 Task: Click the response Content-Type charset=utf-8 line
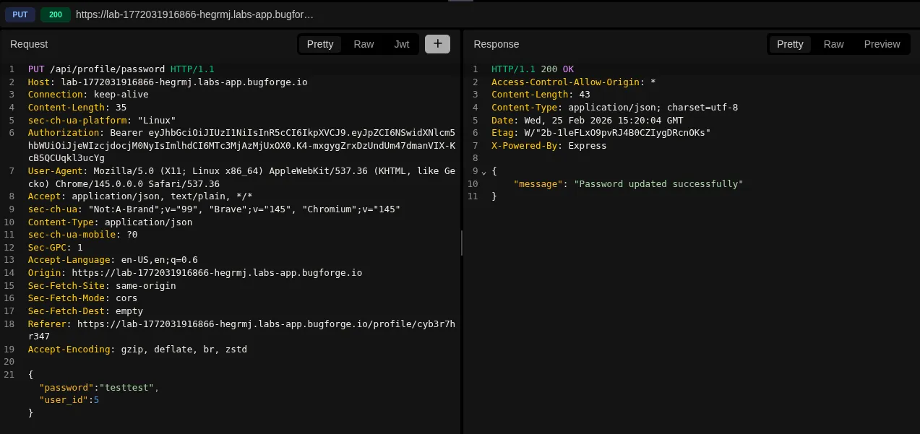(x=615, y=108)
